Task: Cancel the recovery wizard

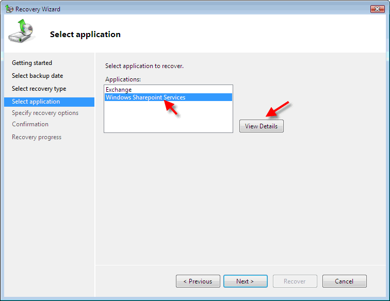Action: click(345, 281)
